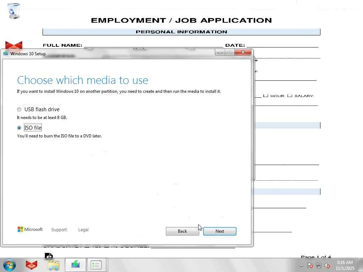Open the network tray icon
The image size is (363, 272).
pyautogui.click(x=319, y=266)
